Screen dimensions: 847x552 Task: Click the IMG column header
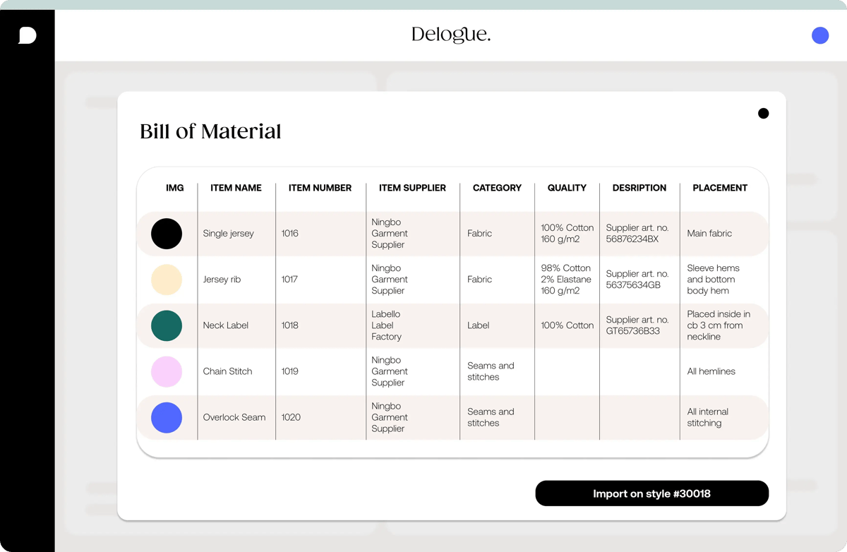tap(175, 188)
